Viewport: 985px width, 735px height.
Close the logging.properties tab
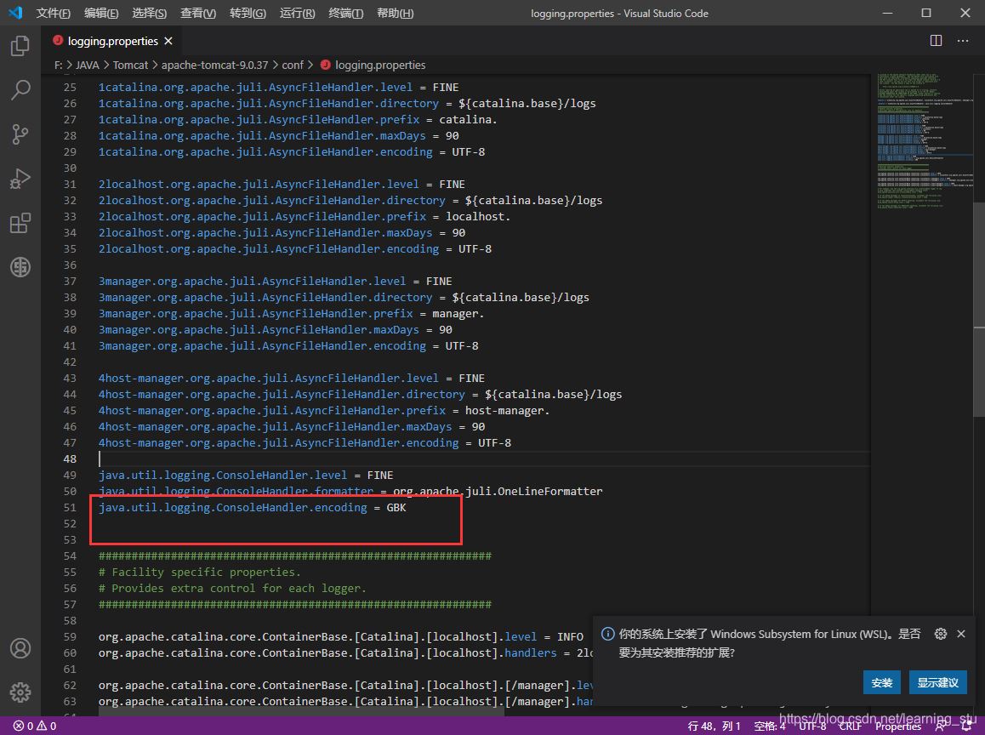[x=168, y=41]
